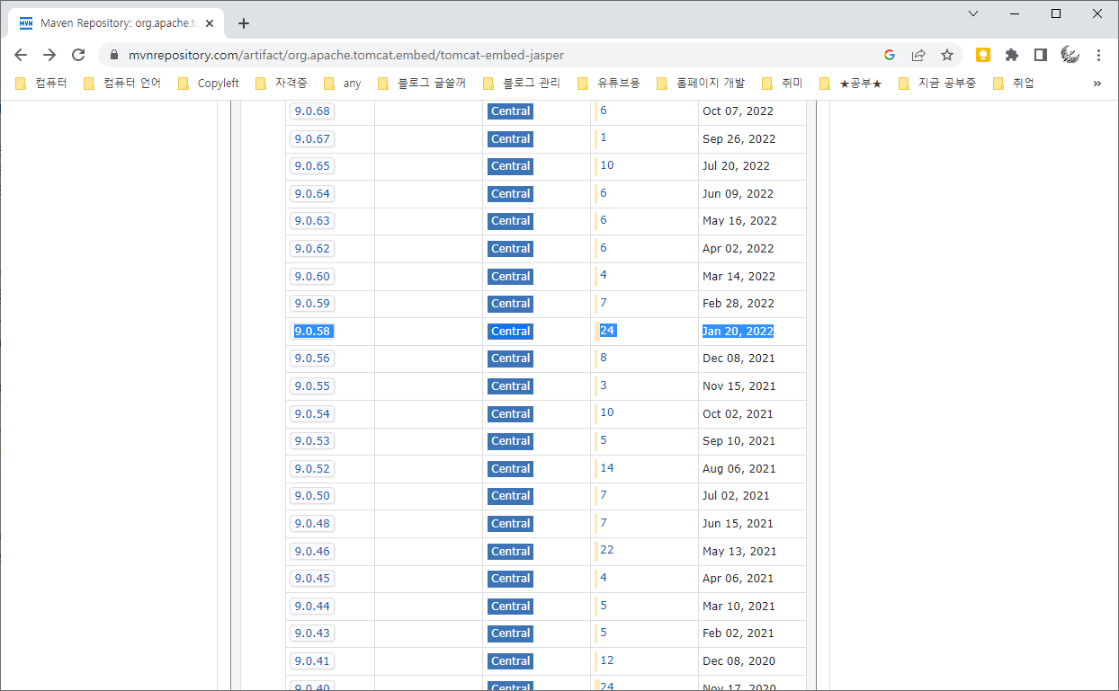
Task: Open usages count 24 for 9.0.58
Action: coord(607,330)
